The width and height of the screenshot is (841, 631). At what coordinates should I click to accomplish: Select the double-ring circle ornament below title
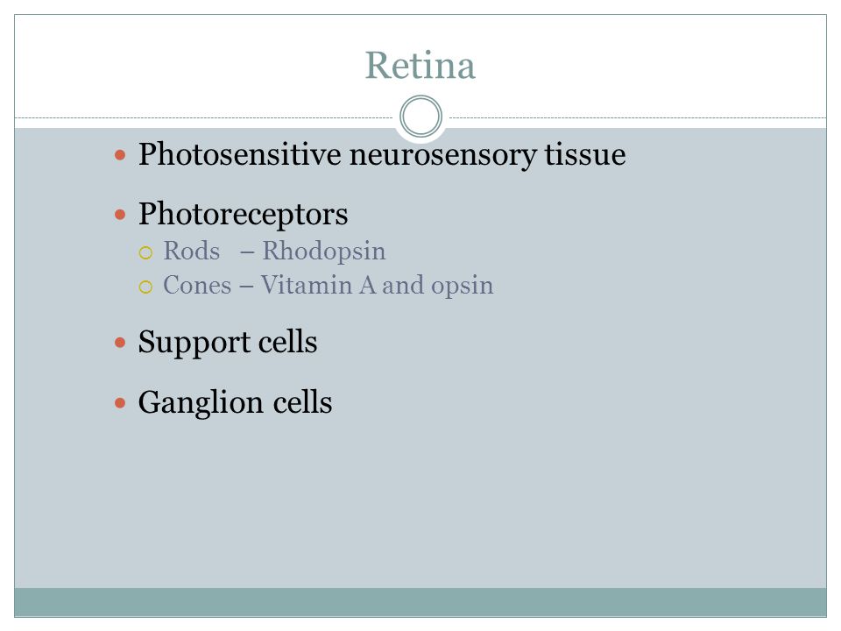tap(421, 117)
